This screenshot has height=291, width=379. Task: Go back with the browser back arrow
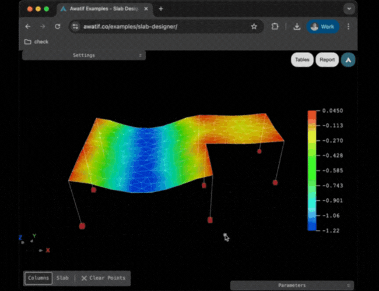click(28, 27)
